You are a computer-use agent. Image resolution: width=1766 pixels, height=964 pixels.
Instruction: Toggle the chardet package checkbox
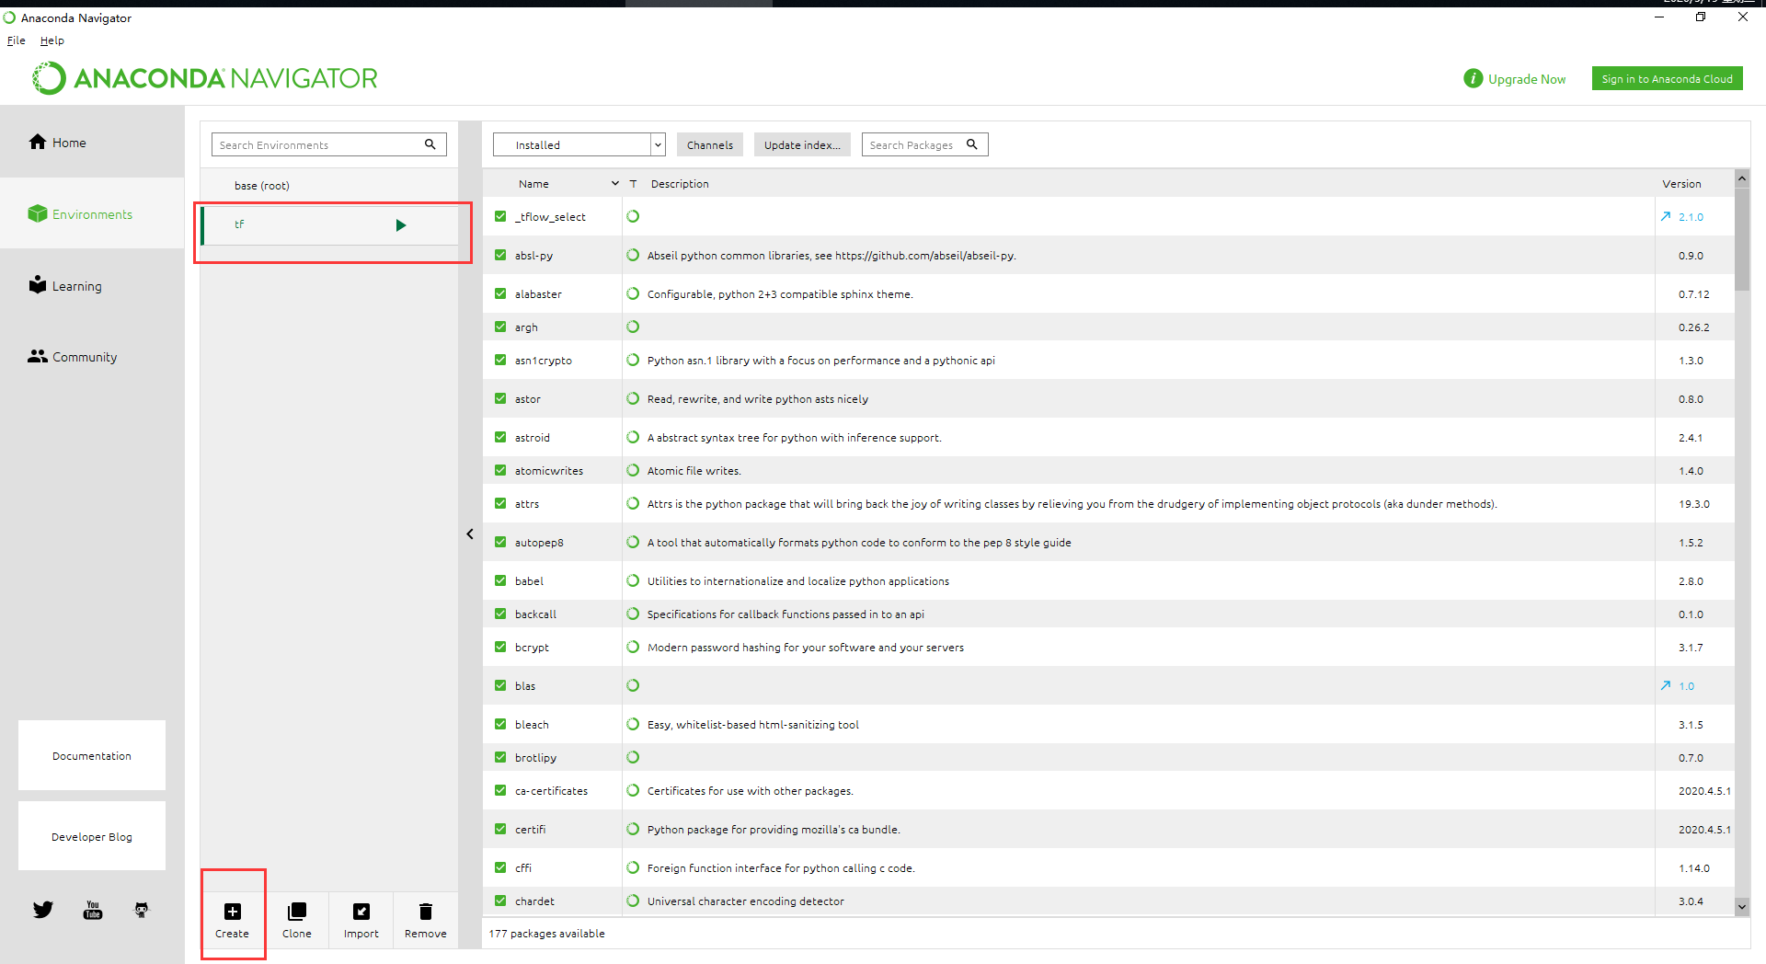(500, 901)
